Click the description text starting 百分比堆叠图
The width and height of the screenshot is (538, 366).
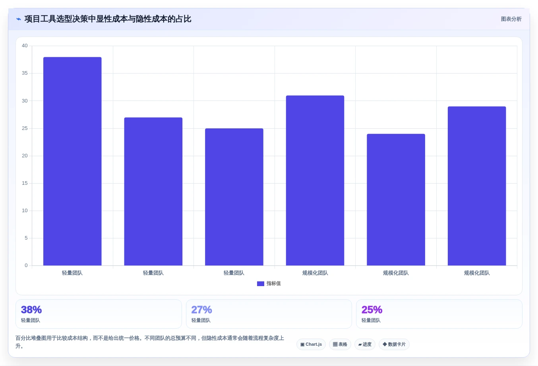pyautogui.click(x=150, y=342)
